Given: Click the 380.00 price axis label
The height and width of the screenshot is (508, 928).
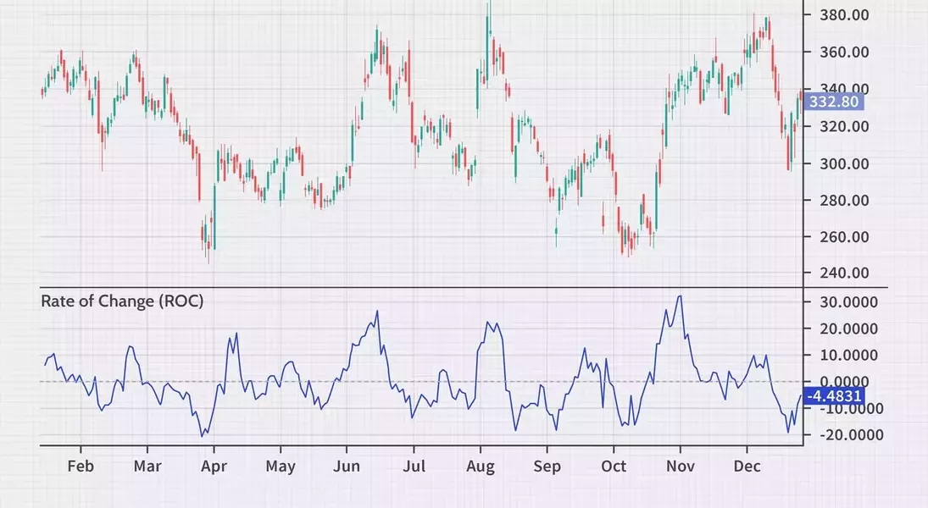Looking at the screenshot, I should coord(845,14).
